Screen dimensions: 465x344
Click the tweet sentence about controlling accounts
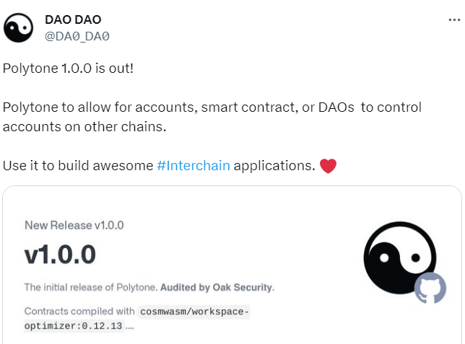click(x=212, y=117)
